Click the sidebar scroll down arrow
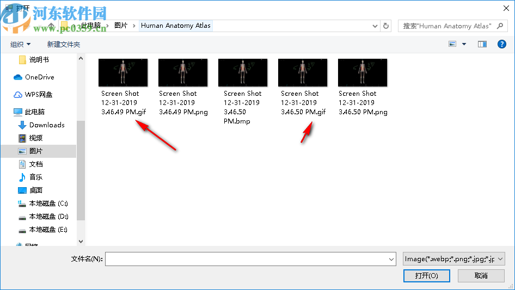The height and width of the screenshot is (290, 515). [81, 242]
